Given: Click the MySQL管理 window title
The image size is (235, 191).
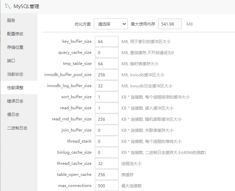Looking at the screenshot, I should click(x=26, y=6).
